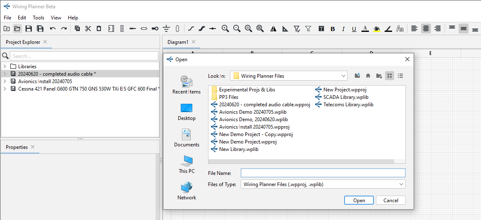Click the Home folder icon in dialog

coord(368,76)
